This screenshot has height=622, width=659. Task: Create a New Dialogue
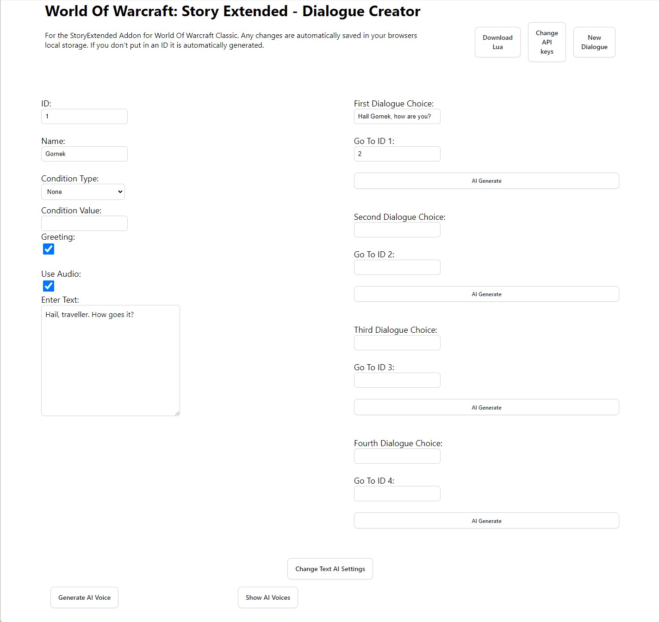[x=594, y=42]
